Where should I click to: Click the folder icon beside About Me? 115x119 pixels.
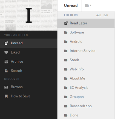coord(66,78)
